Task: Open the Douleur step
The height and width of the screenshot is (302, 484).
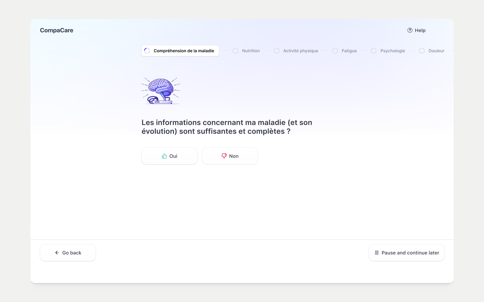Action: click(432, 51)
